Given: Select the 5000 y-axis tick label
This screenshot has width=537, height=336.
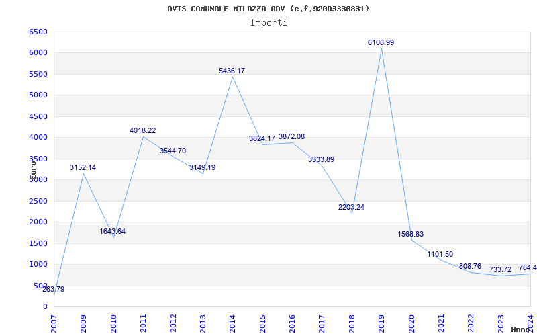Looking at the screenshot, I should click(x=38, y=95).
